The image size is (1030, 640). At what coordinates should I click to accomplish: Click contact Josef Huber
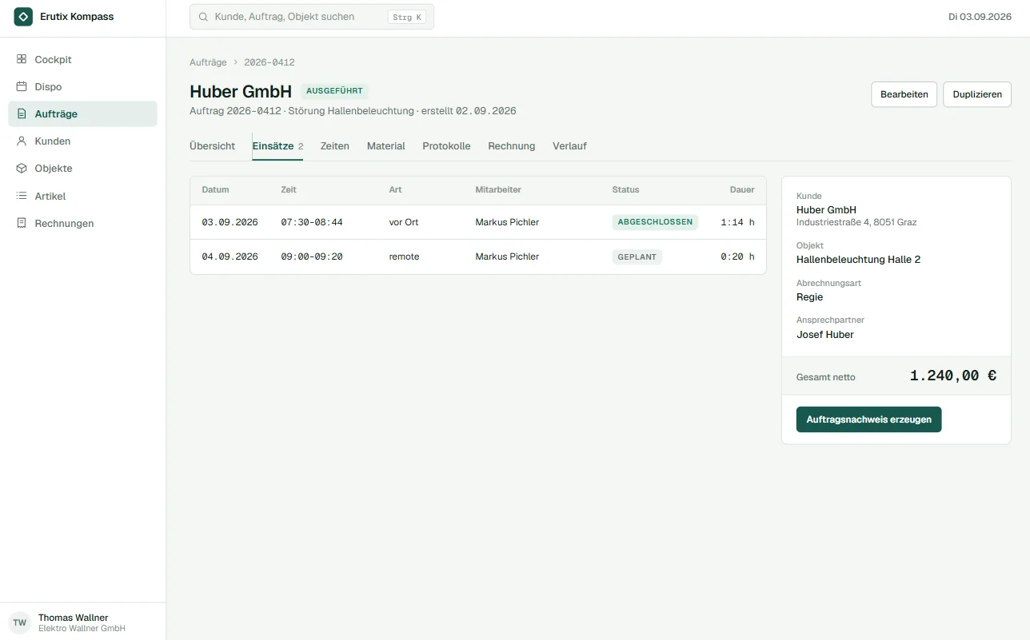[825, 335]
